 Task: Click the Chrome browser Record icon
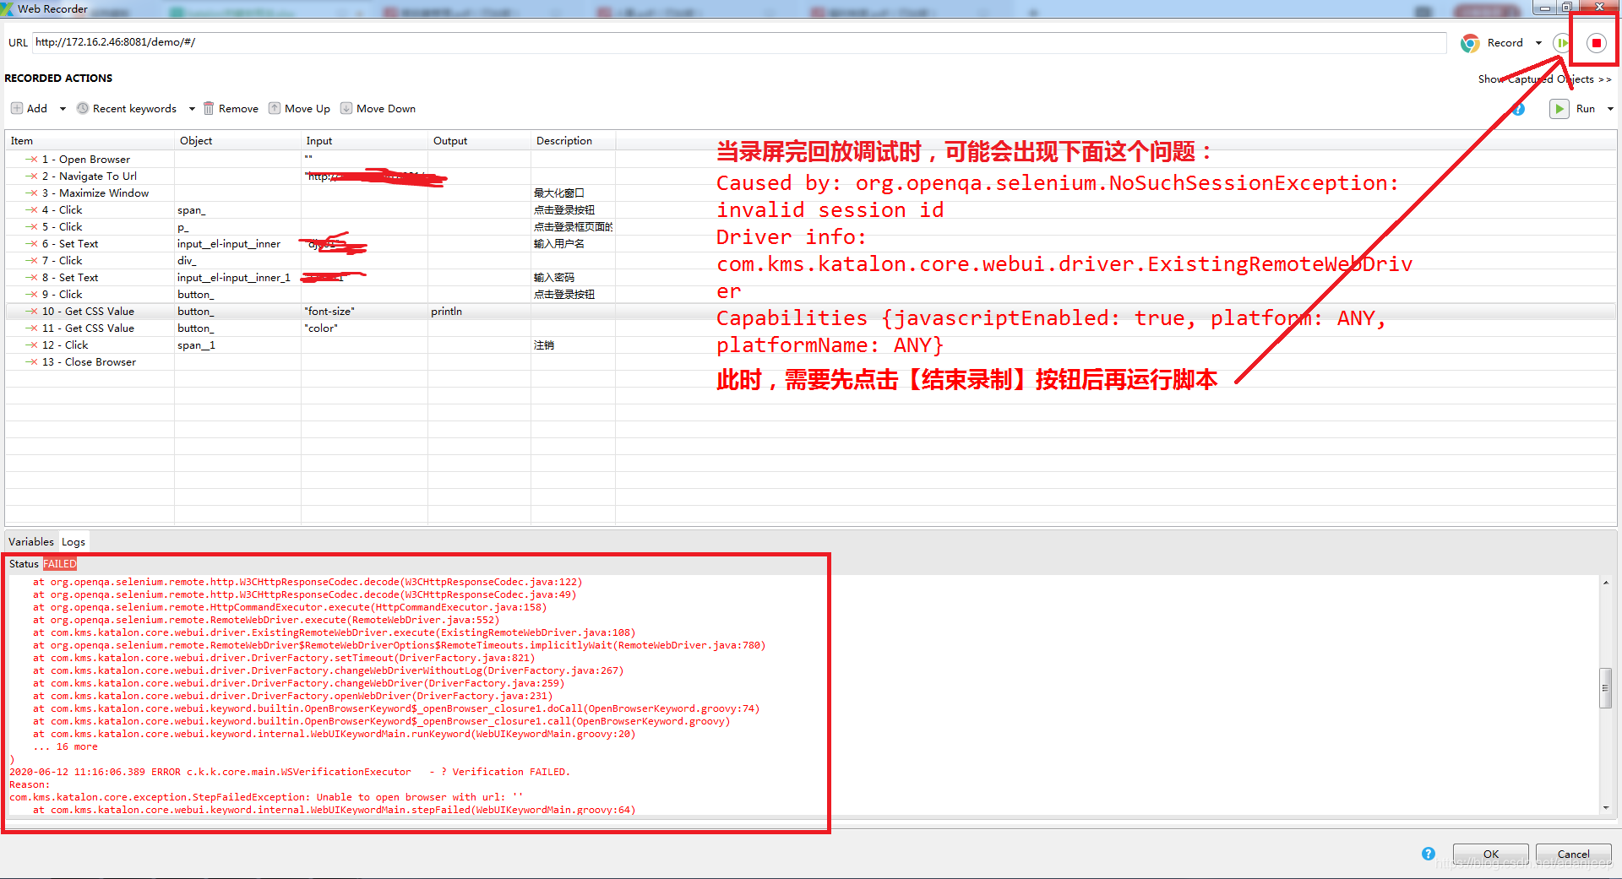point(1470,43)
